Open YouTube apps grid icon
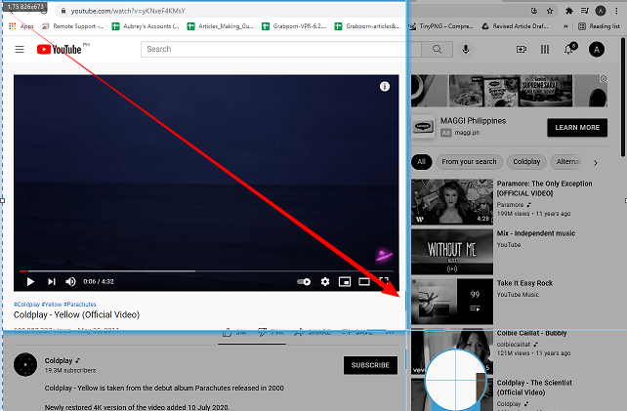627x411 pixels. (x=545, y=49)
